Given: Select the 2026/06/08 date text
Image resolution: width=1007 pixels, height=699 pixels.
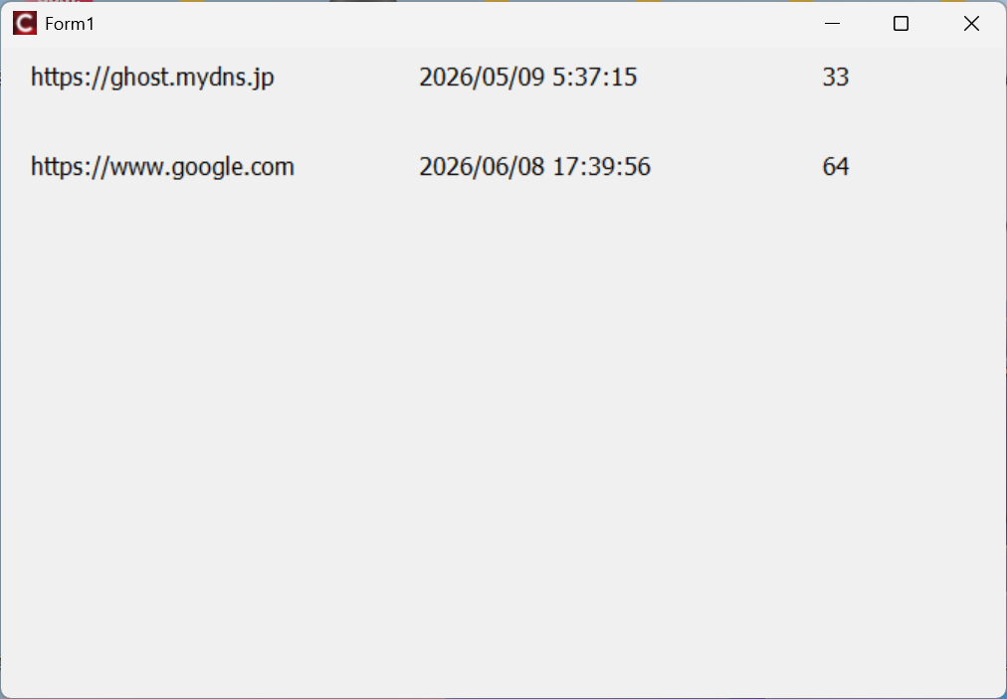Looking at the screenshot, I should pyautogui.click(x=482, y=166).
